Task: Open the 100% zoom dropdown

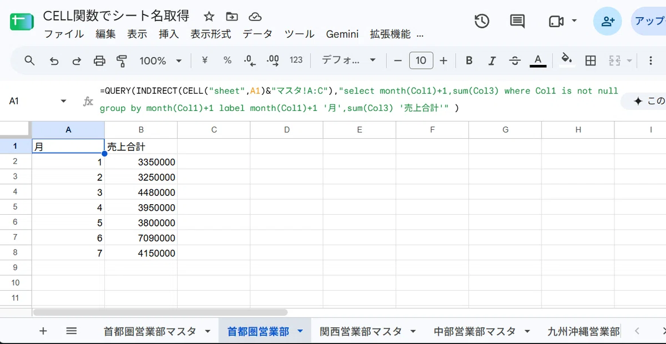Action: pyautogui.click(x=160, y=61)
